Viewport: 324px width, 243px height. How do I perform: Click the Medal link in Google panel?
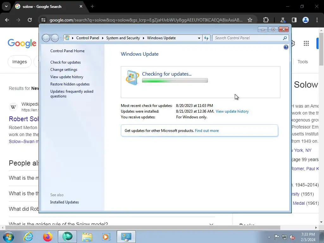click(299, 203)
